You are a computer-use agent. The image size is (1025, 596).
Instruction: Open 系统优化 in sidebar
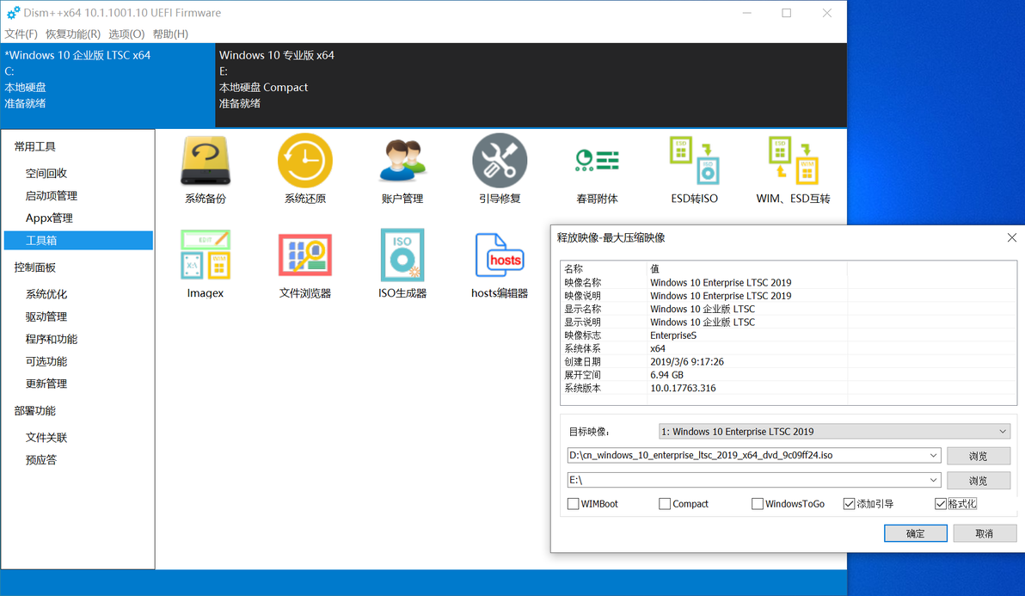point(46,294)
